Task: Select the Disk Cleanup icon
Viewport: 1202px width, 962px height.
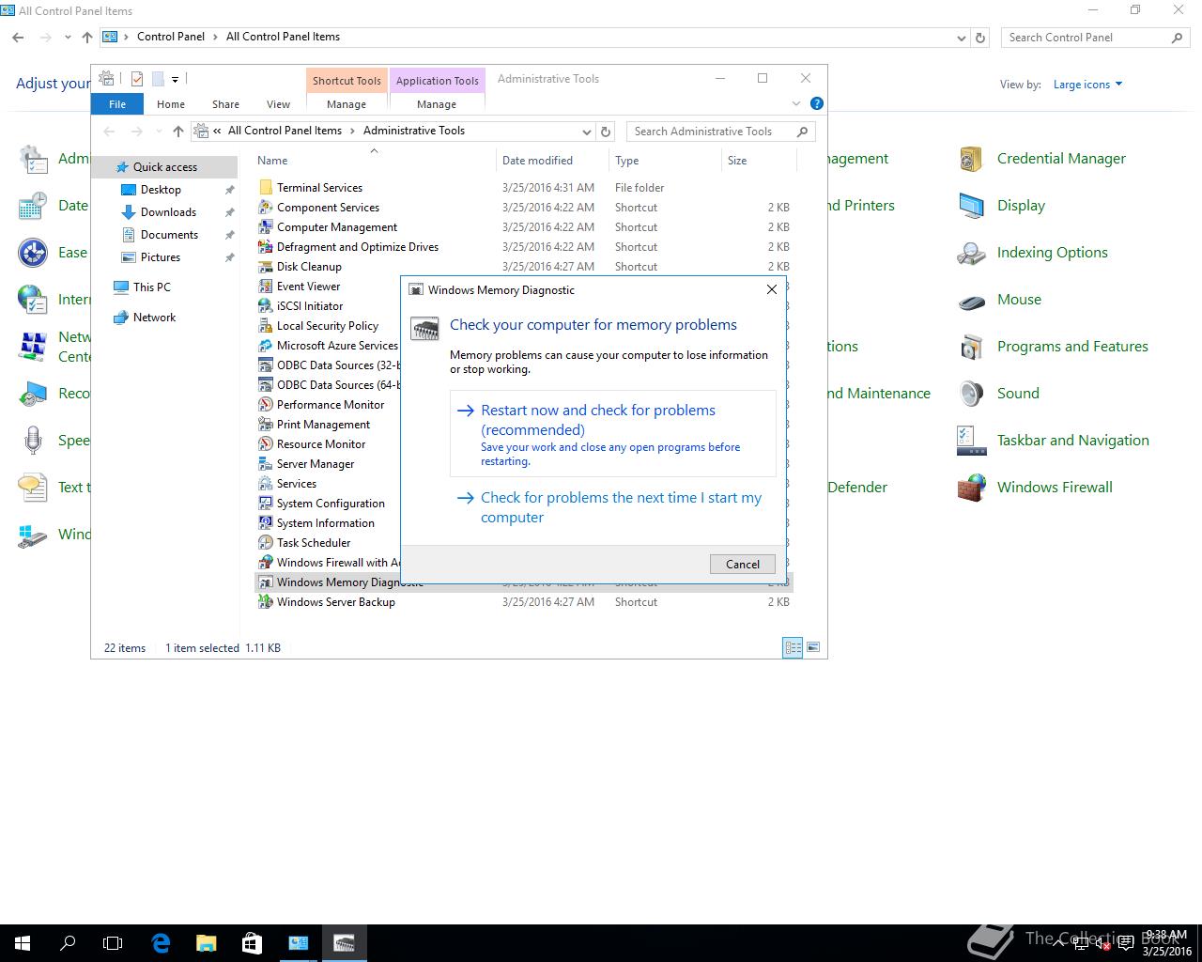Action: coord(266,267)
